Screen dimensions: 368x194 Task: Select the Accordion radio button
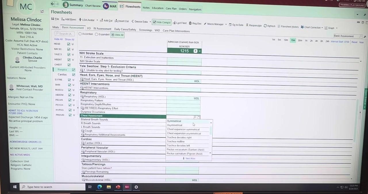tap(80, 34)
